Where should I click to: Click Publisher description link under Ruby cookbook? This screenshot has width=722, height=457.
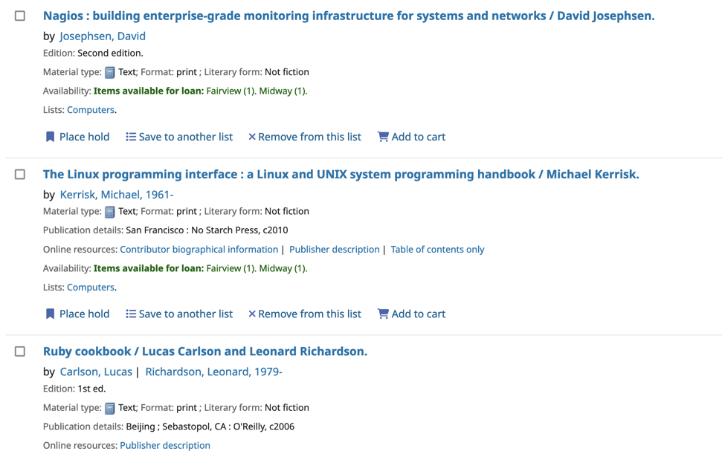(x=164, y=446)
